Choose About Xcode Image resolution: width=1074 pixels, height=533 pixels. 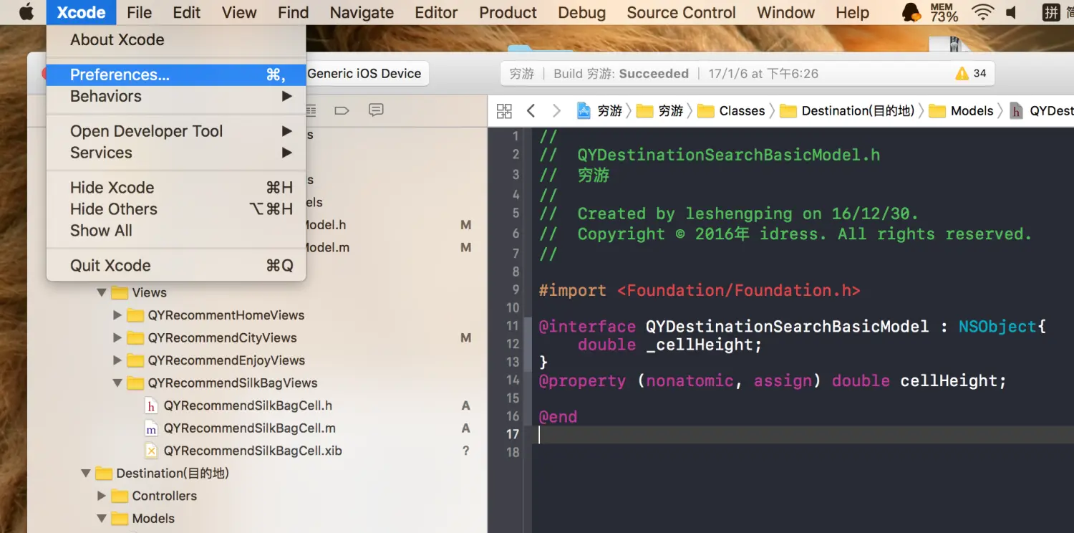[176, 40]
